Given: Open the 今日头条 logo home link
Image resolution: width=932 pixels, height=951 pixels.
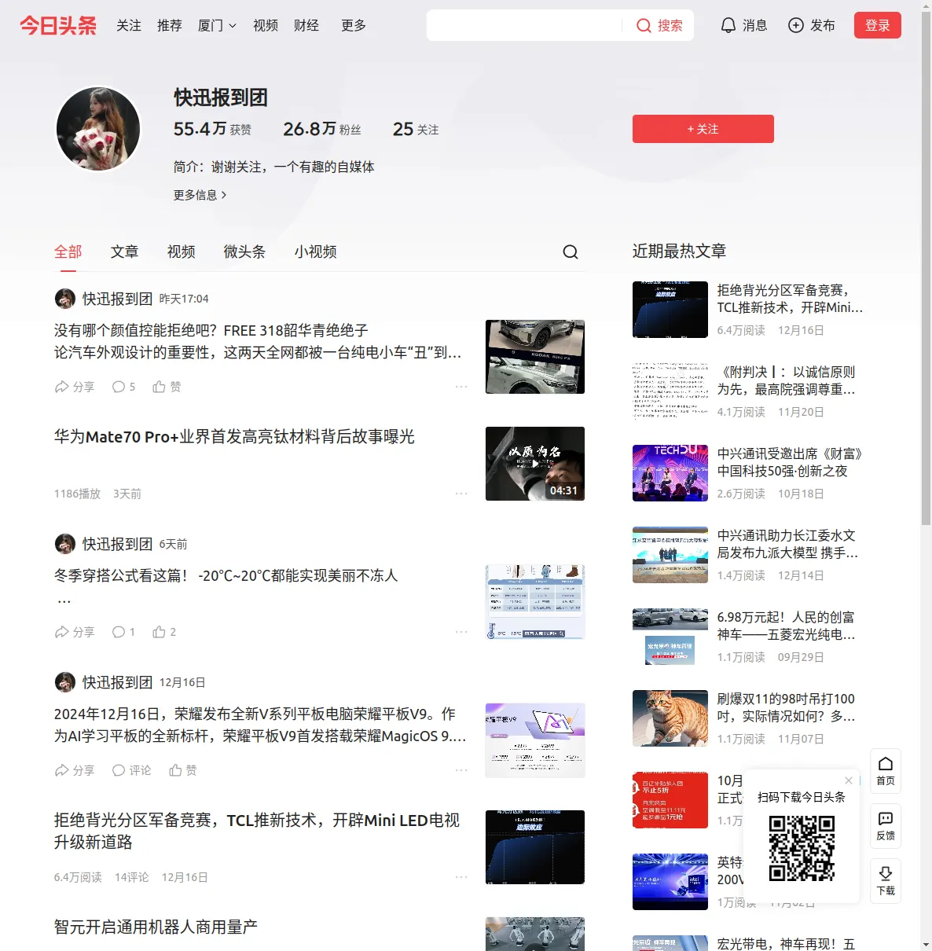Looking at the screenshot, I should [58, 25].
